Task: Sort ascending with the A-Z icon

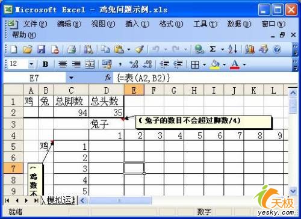Action: pos(233,49)
